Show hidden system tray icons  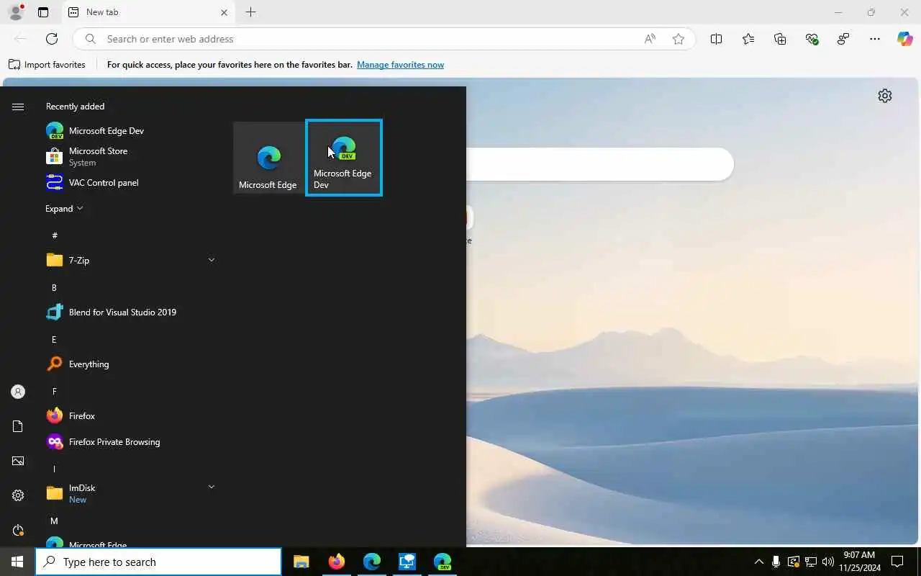758,562
